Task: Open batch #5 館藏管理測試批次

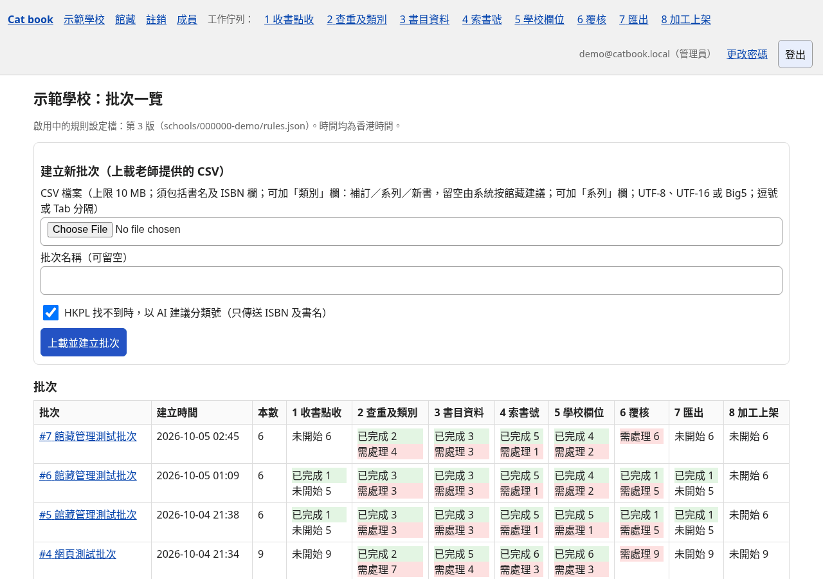Action: (88, 515)
